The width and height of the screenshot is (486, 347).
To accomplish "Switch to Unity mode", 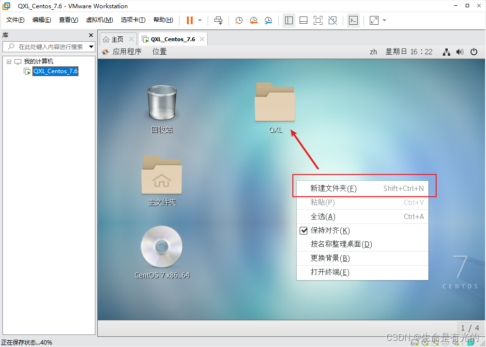I will click(333, 20).
